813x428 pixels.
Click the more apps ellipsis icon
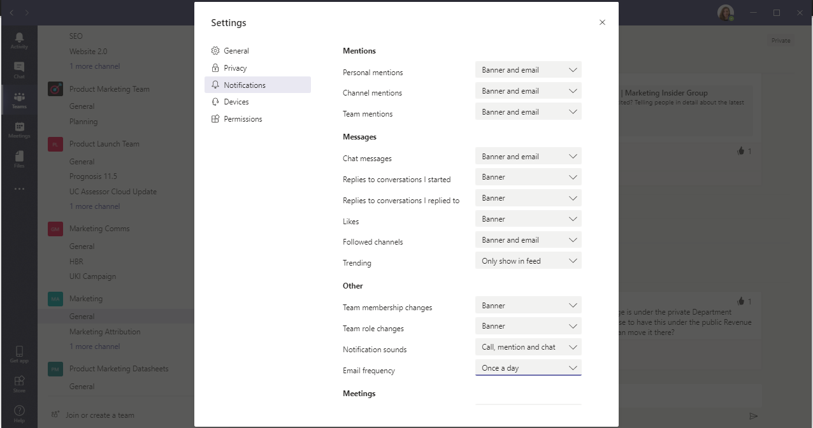pyautogui.click(x=19, y=189)
